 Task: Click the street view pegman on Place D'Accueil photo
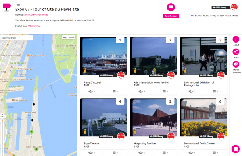coord(85,71)
